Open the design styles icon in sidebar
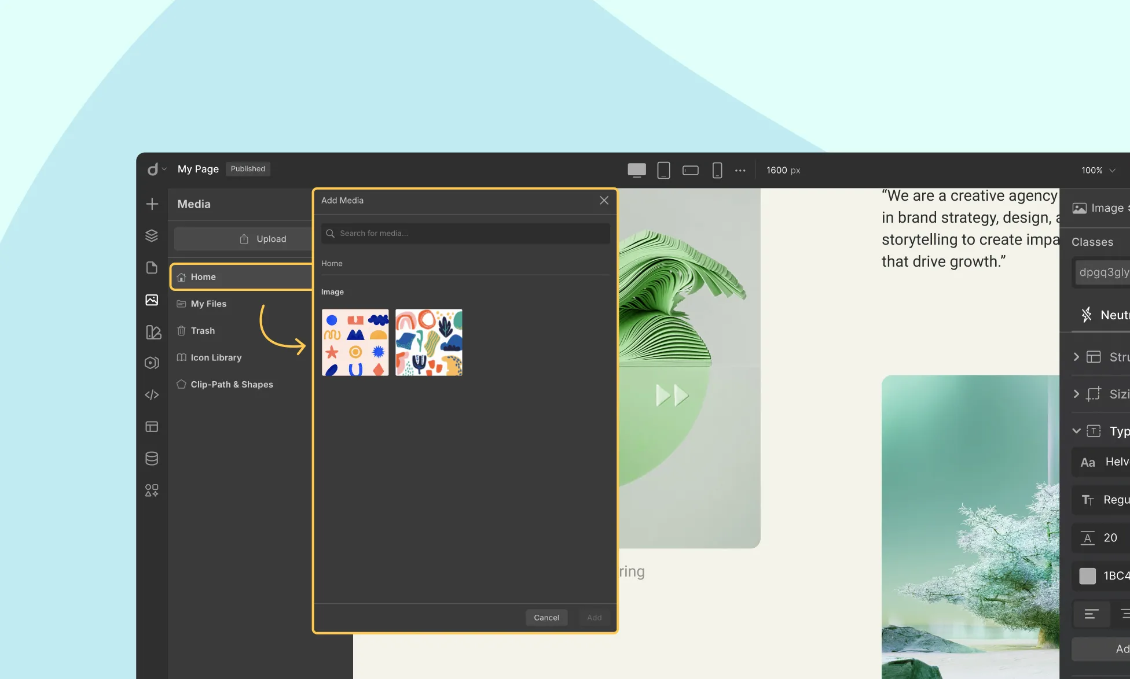 [x=153, y=332]
